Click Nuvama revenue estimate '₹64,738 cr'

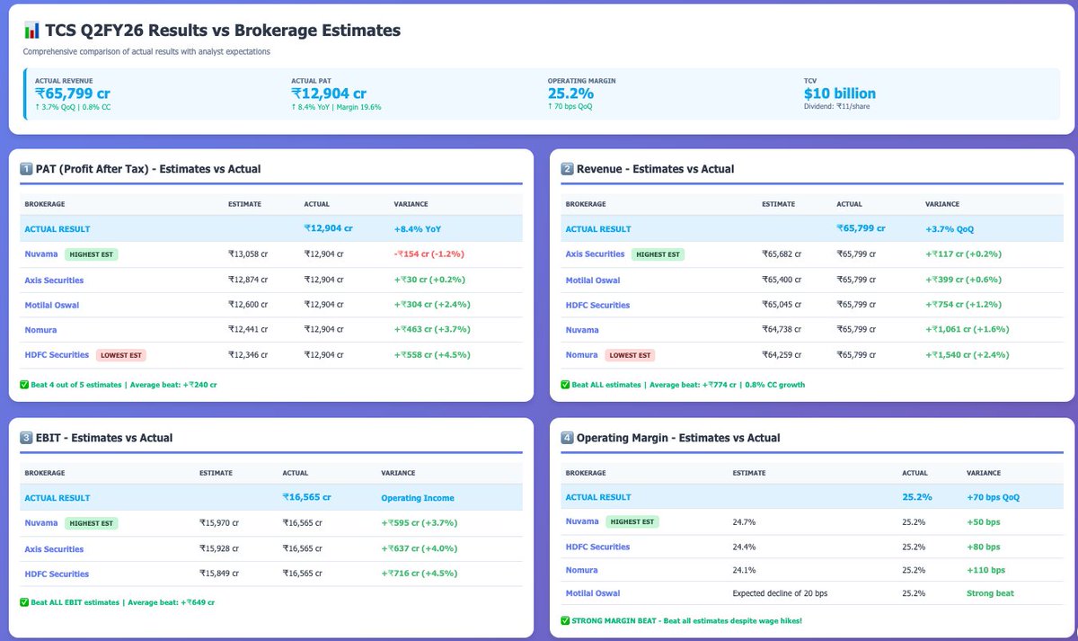[x=782, y=330]
